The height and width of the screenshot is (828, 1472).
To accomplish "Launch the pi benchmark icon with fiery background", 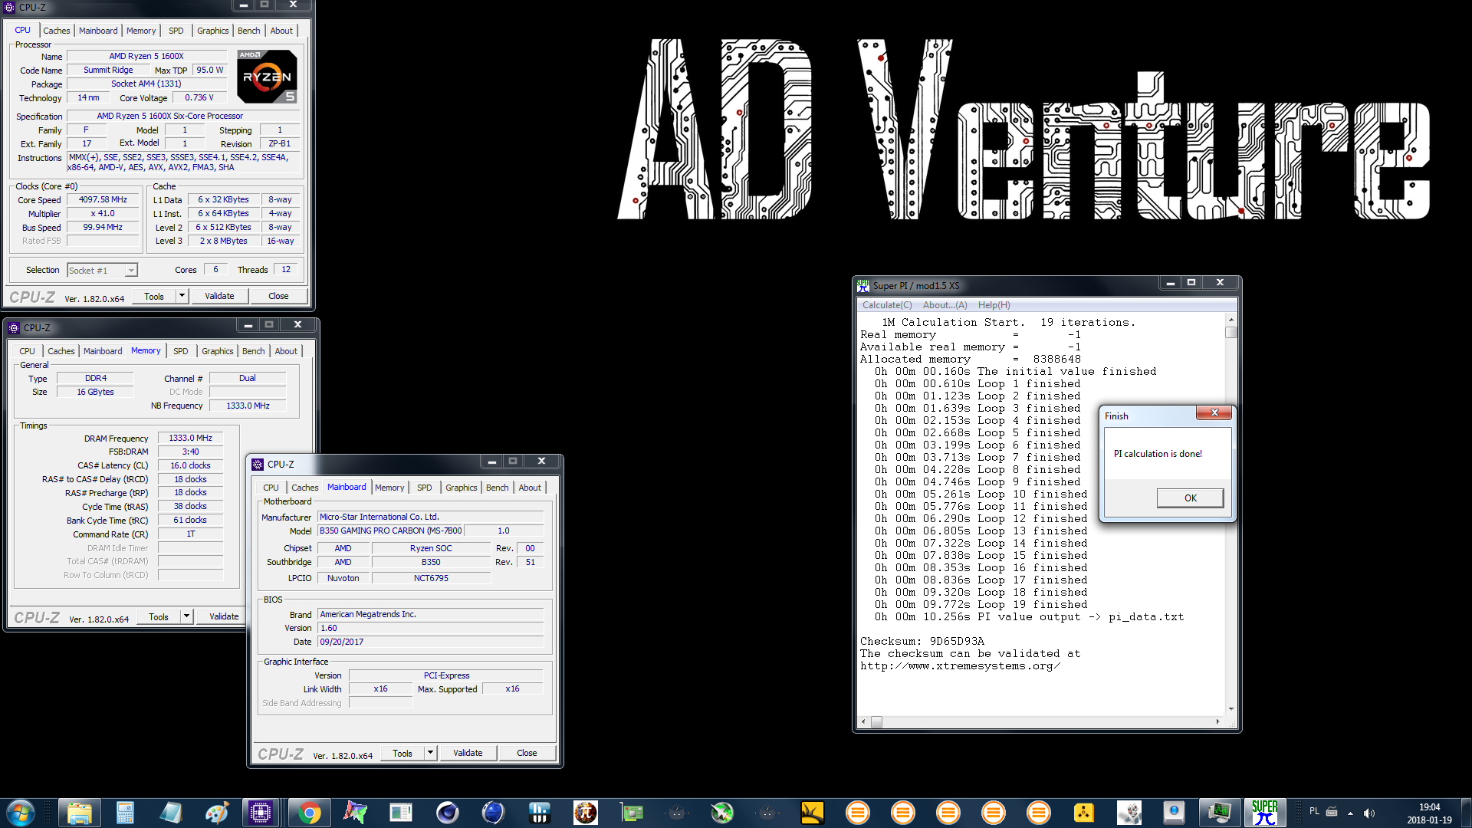I will (x=586, y=813).
